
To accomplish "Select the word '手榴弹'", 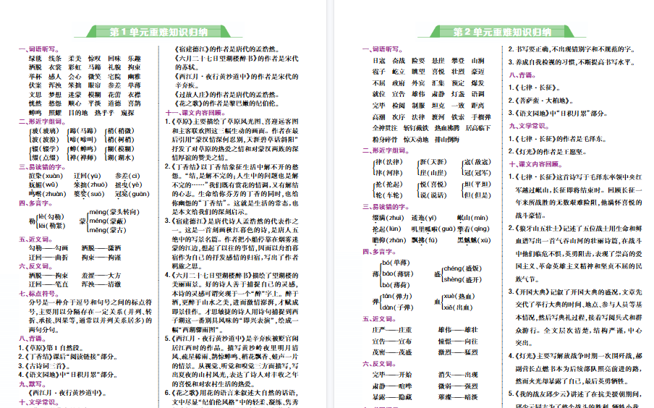I will [481, 117].
